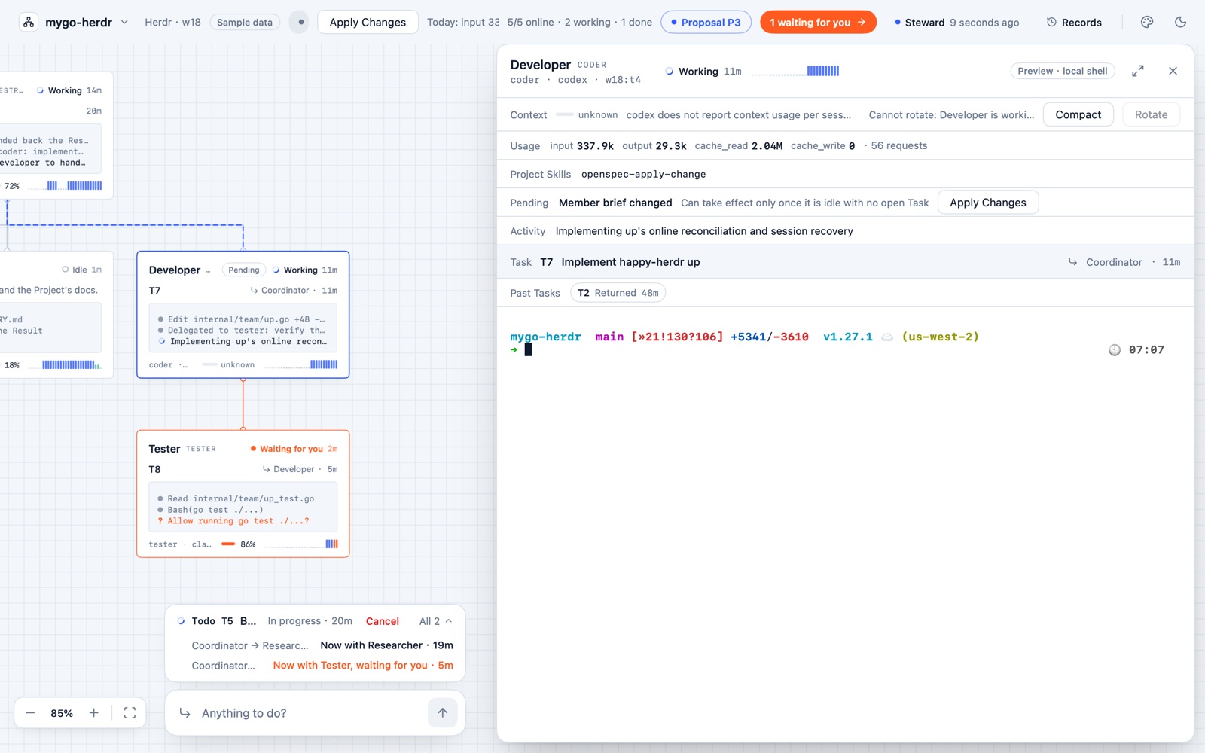1205x753 pixels.
Task: Click Apply Changes in the Pending row
Action: point(987,203)
